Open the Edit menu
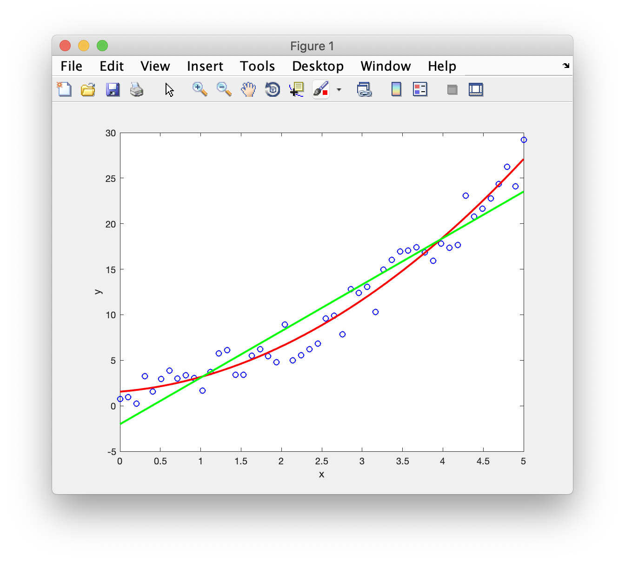The height and width of the screenshot is (563, 625). coord(112,66)
